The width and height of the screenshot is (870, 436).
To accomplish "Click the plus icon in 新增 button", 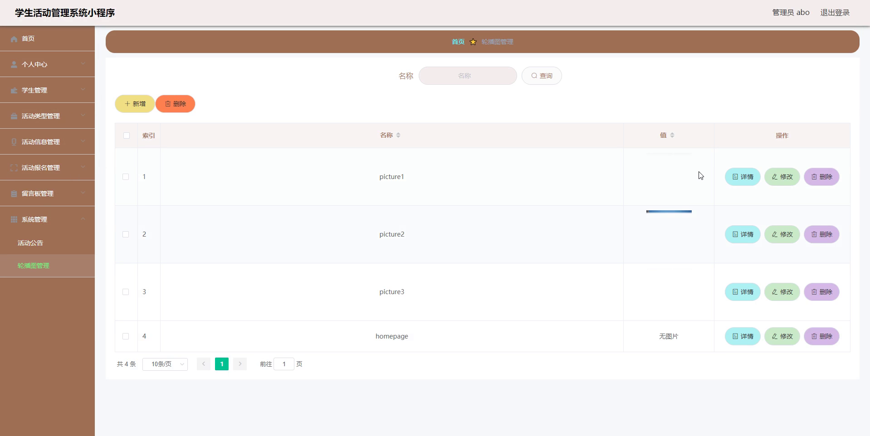I will pos(127,104).
